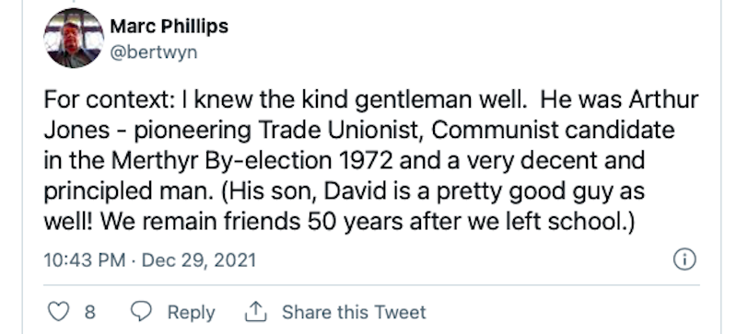This screenshot has width=737, height=334.
Task: Open the tweet info circle icon
Action: point(684,259)
